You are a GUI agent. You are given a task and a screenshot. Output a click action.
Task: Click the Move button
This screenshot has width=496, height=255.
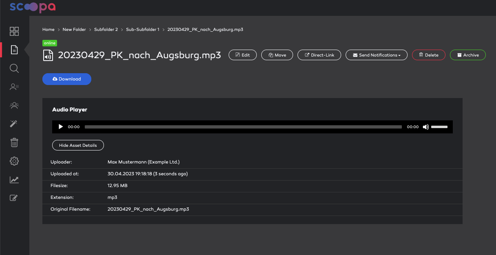277,55
